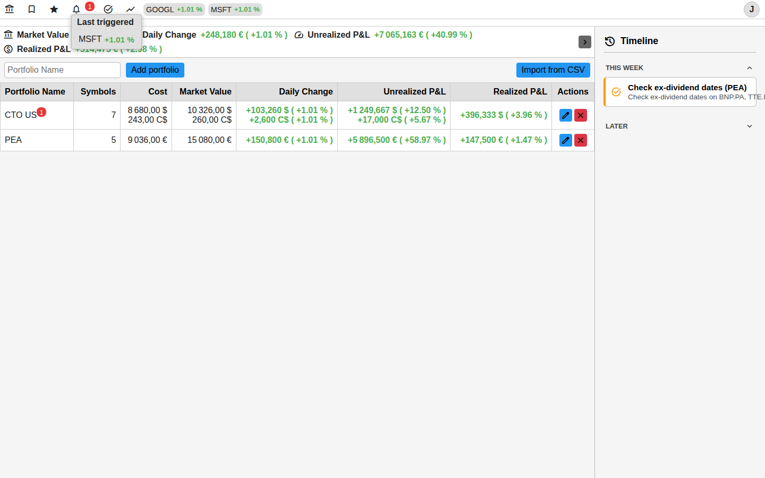This screenshot has width=765, height=478.
Task: Select the GOOGL ticker chip
Action: coord(174,10)
